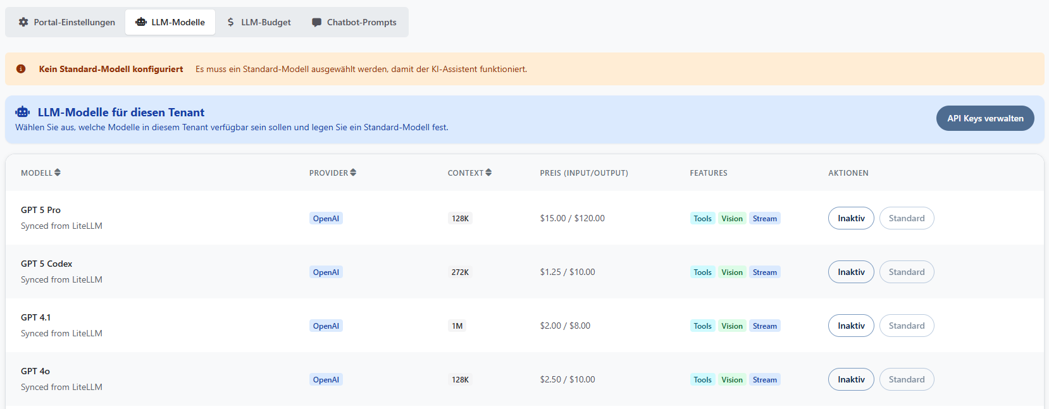Click the price $15.00 / $120.00

click(572, 218)
